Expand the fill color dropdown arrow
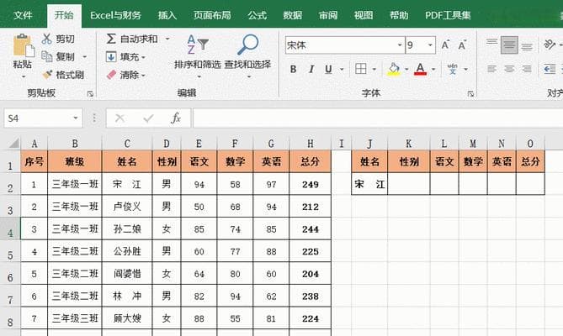This screenshot has width=563, height=336. coord(406,69)
